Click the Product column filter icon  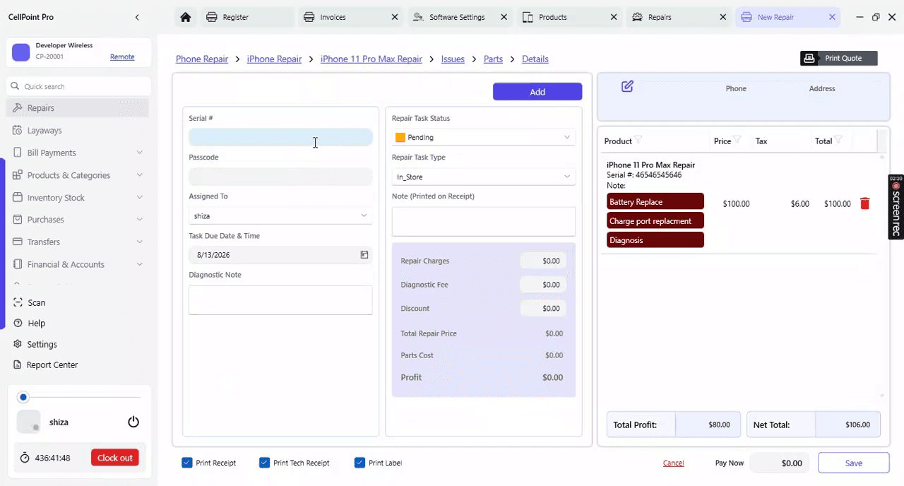[638, 140]
